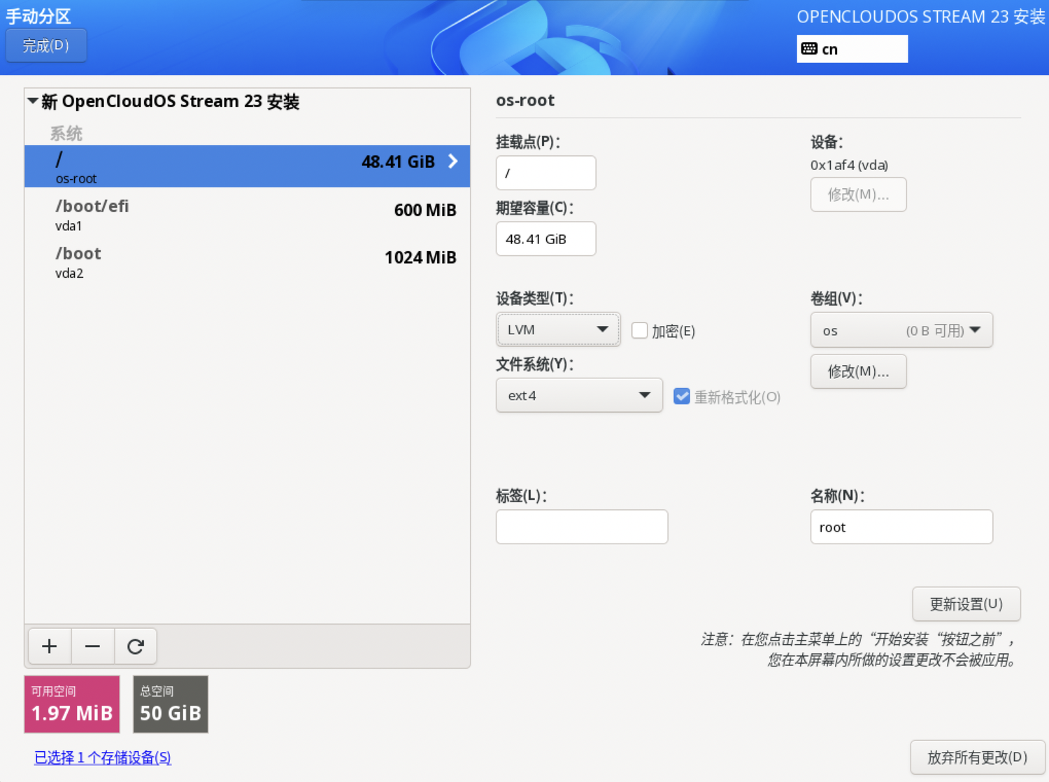Click the 挂载点 mount point input field
The width and height of the screenshot is (1049, 782).
(x=546, y=173)
